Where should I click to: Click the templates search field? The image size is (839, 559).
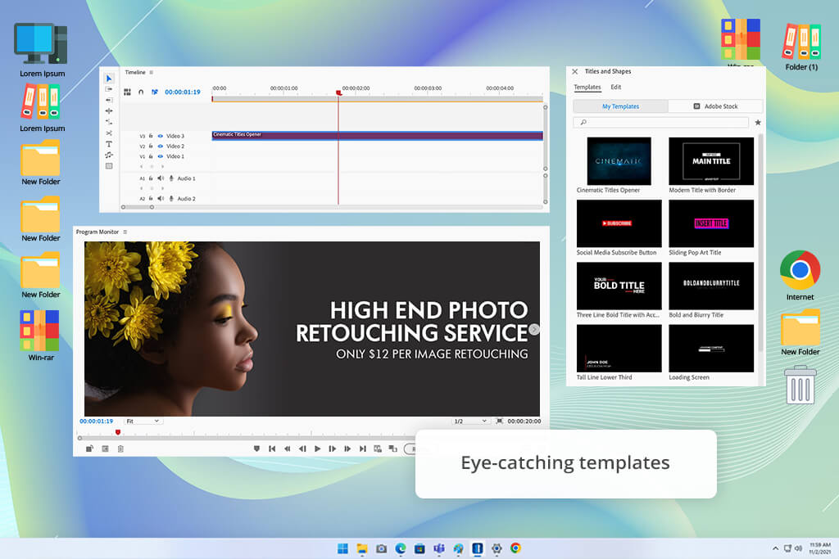[661, 123]
